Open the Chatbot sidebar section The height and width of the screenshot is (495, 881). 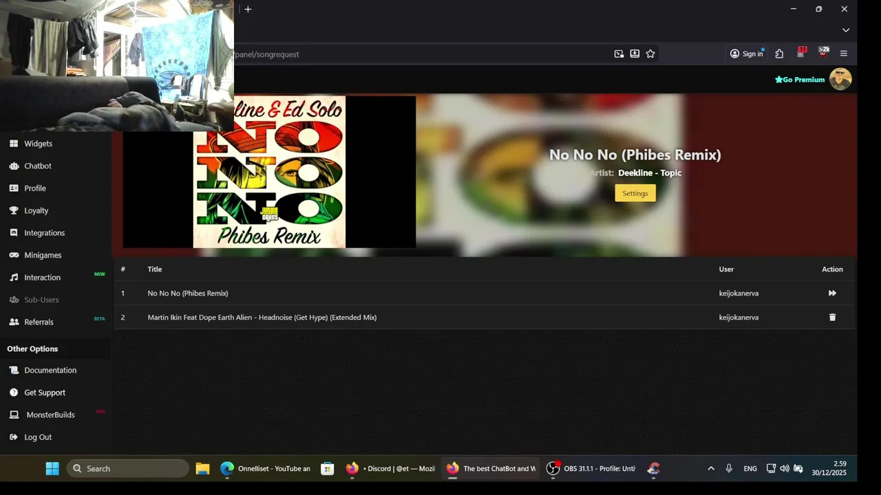tap(38, 166)
